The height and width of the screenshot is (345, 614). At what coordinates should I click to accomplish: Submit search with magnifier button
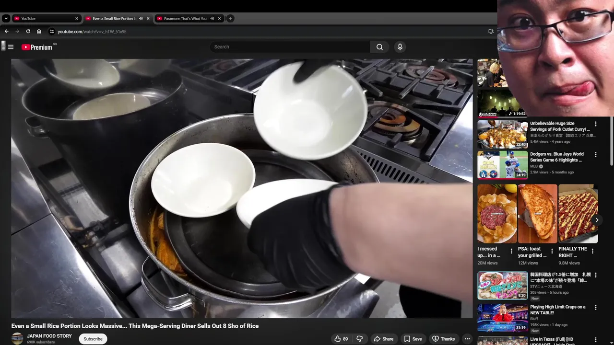point(379,47)
